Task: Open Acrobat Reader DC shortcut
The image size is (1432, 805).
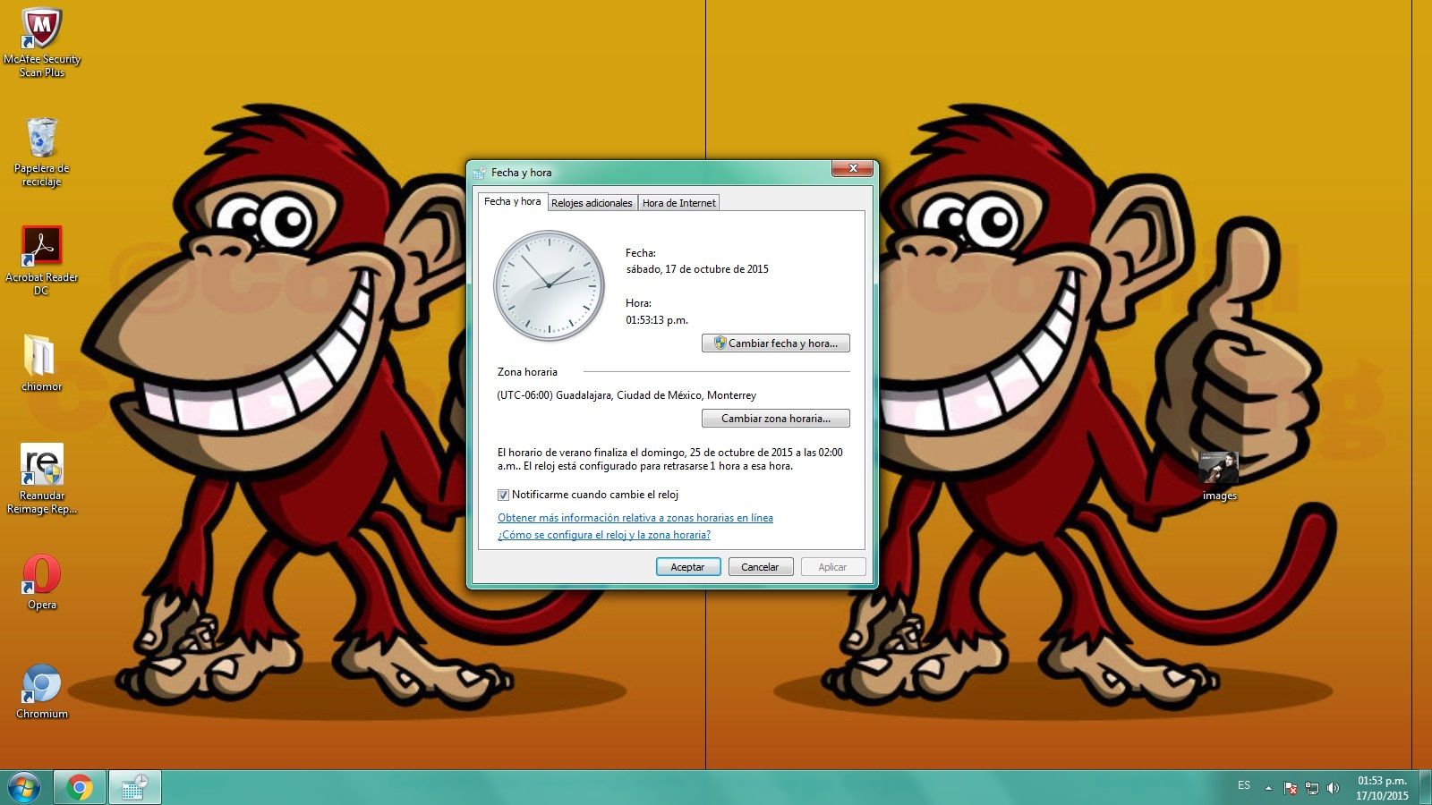Action: [41, 248]
